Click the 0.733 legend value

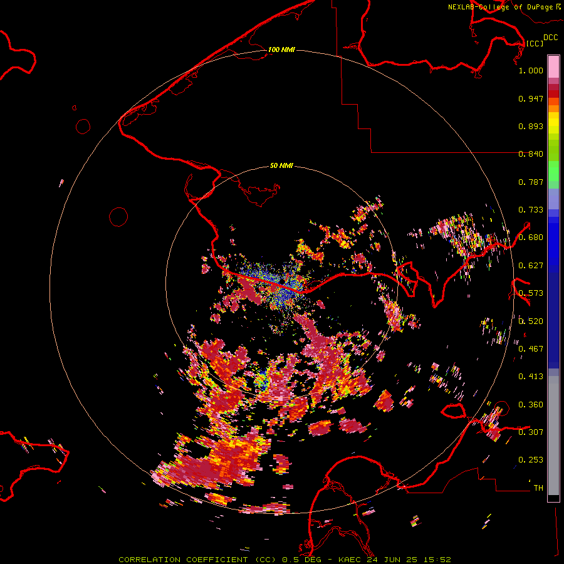pos(531,210)
